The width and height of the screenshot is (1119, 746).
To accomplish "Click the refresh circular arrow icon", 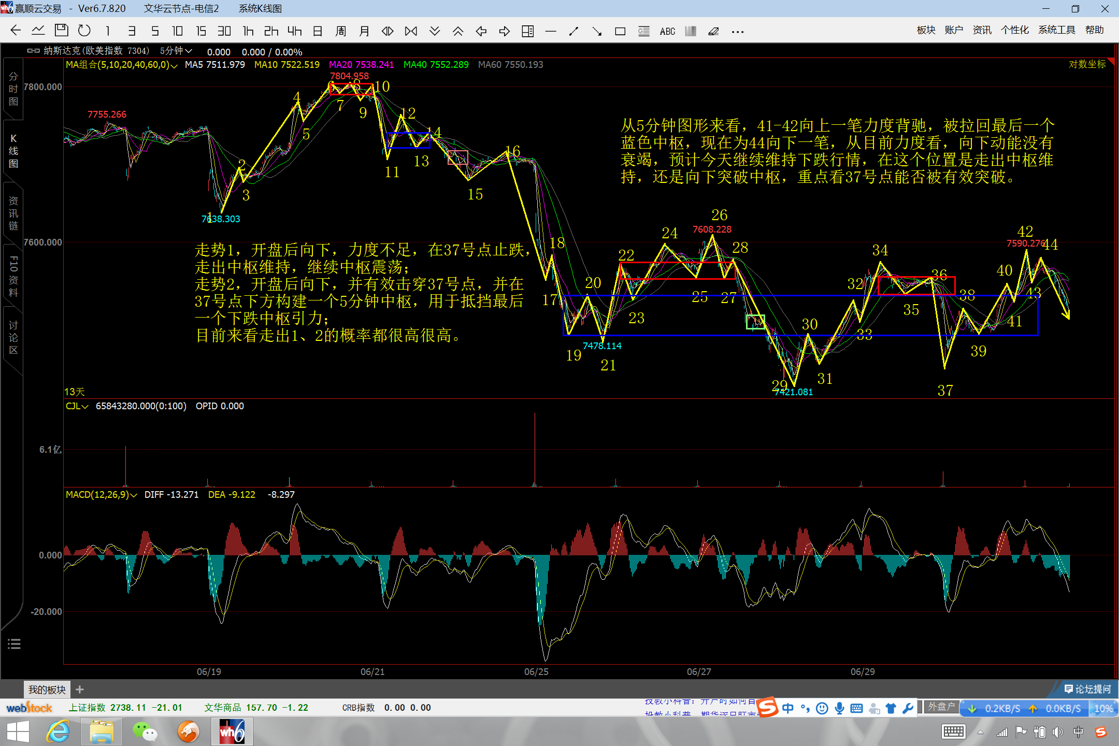I will point(84,31).
